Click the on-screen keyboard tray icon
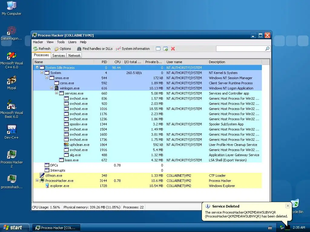The width and height of the screenshot is (310, 232). point(270,228)
